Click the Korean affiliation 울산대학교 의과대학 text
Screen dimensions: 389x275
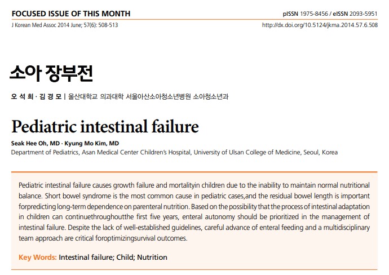point(95,96)
